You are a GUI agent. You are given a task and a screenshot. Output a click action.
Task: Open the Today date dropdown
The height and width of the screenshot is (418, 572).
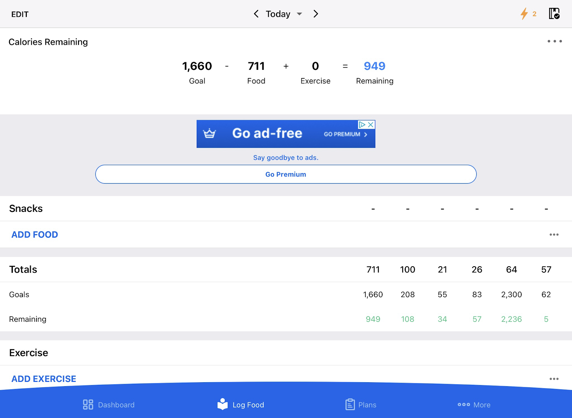(284, 14)
